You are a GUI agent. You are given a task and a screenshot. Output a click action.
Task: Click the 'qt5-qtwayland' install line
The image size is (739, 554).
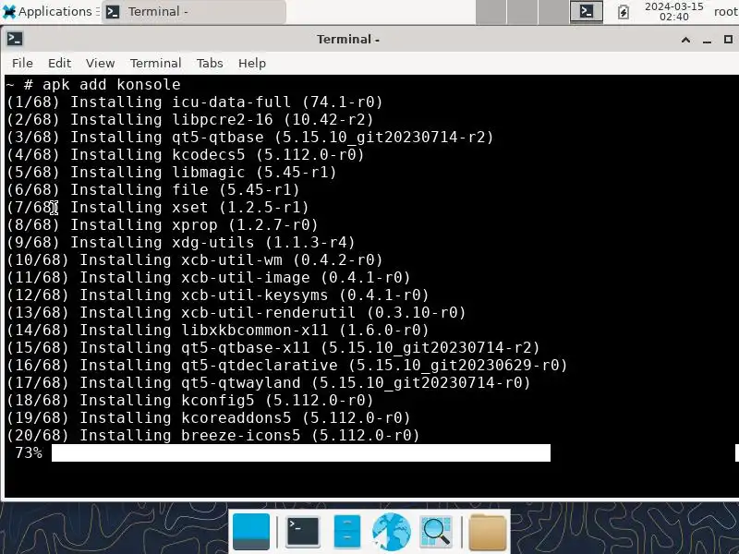pyautogui.click(x=269, y=382)
